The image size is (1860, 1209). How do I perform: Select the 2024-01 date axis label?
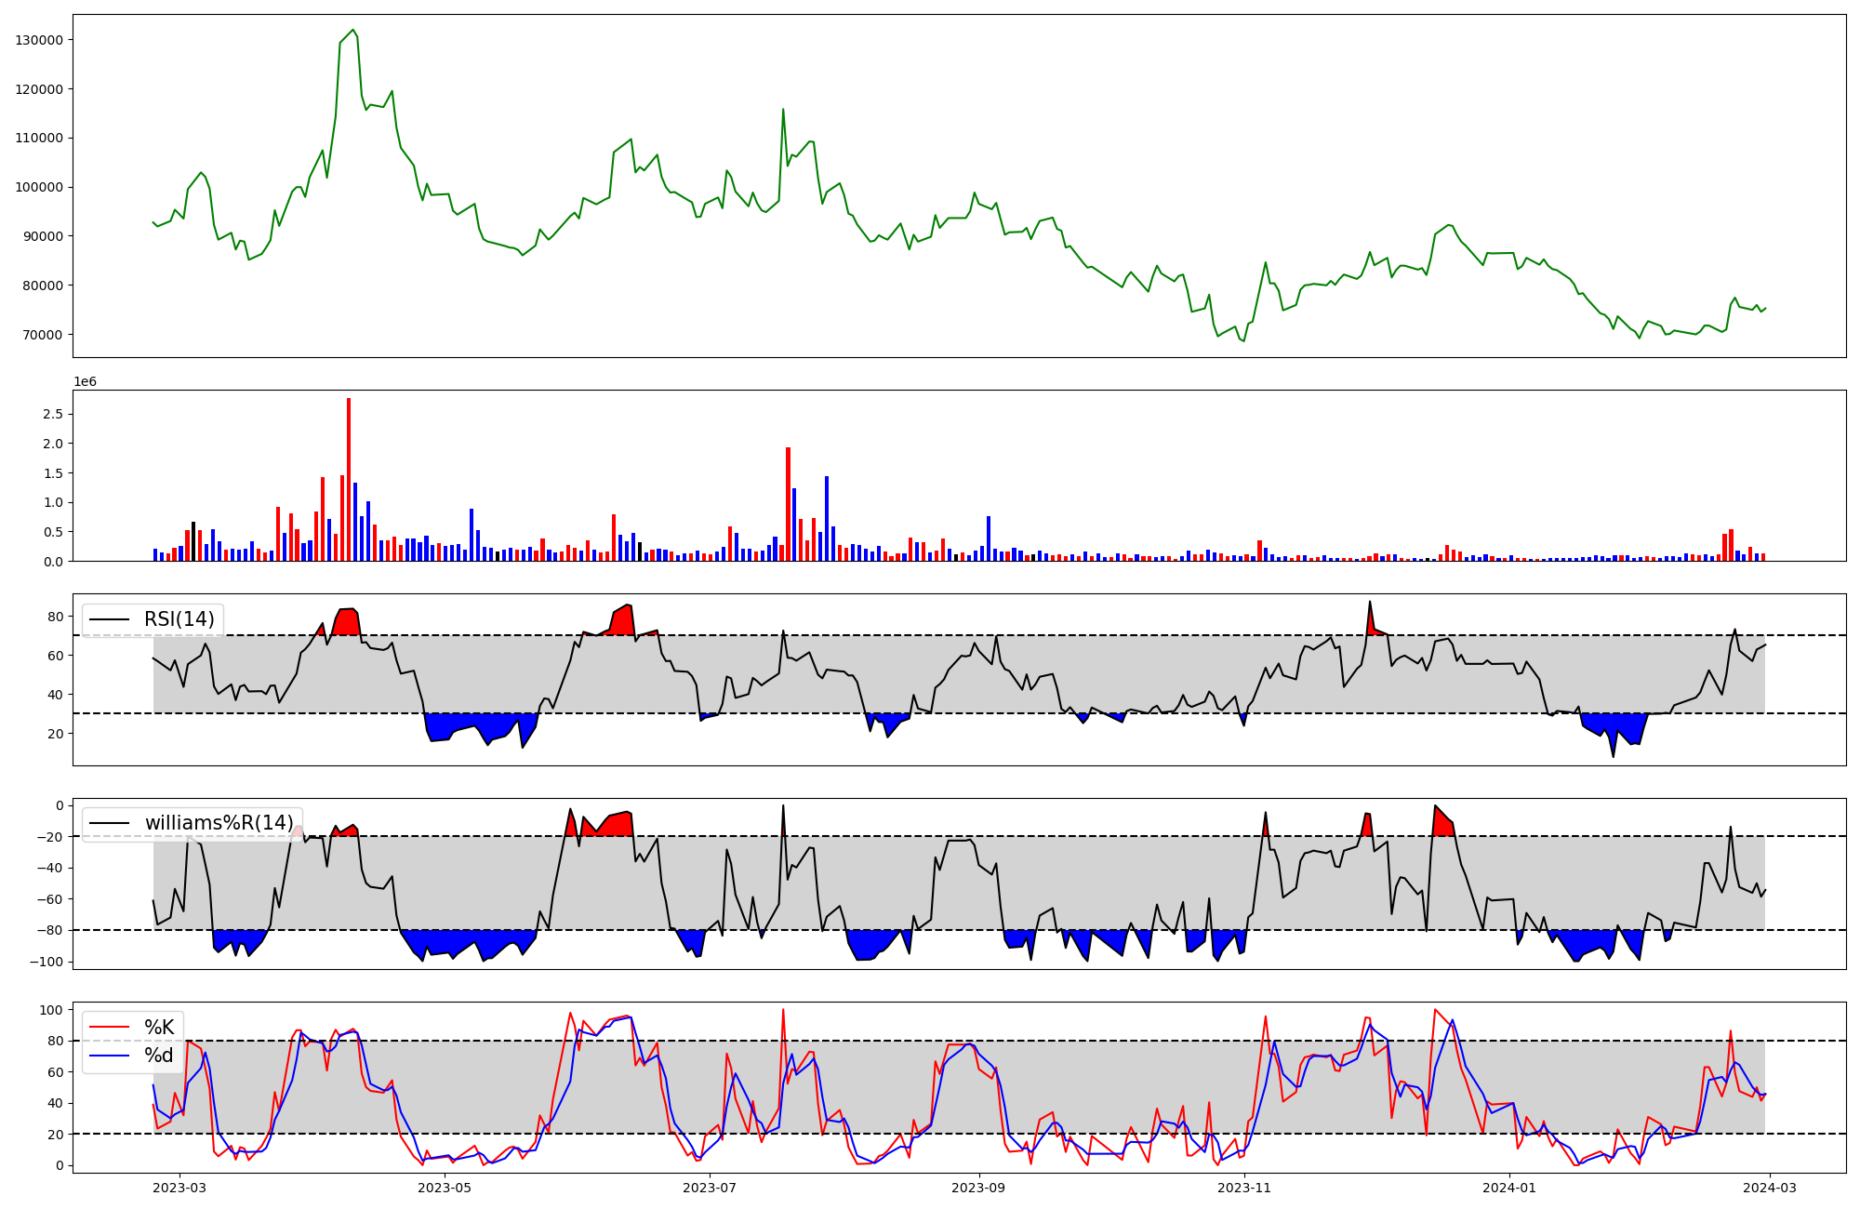click(x=1509, y=1188)
